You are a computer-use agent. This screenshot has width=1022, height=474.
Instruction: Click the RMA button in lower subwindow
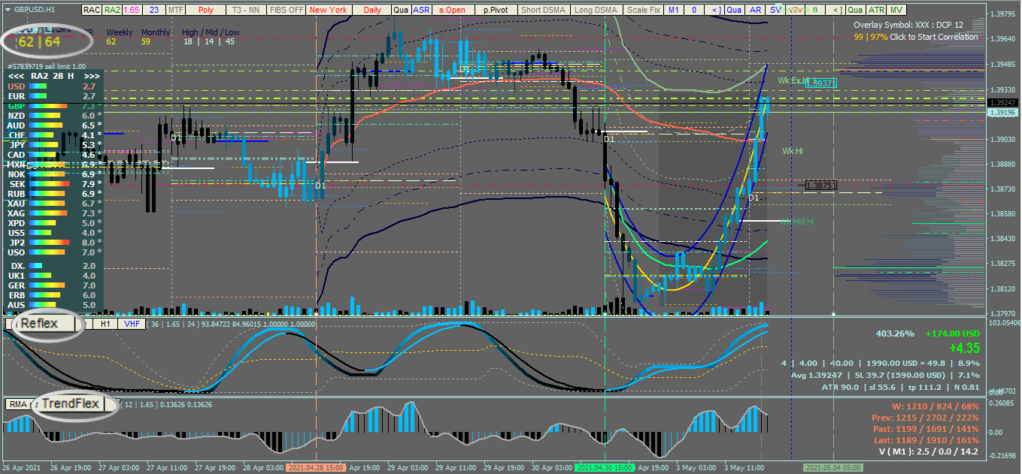click(x=17, y=404)
